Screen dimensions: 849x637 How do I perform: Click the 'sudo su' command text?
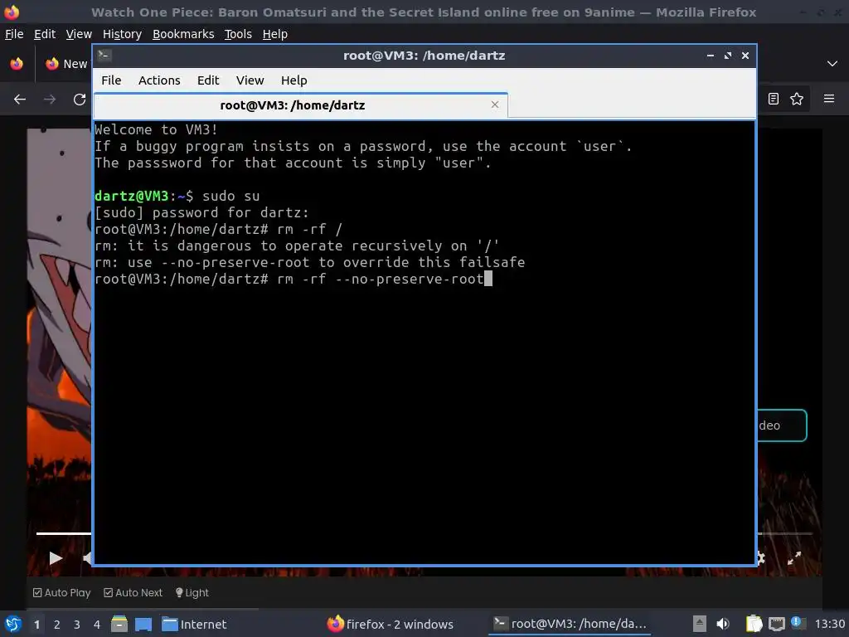tap(231, 196)
